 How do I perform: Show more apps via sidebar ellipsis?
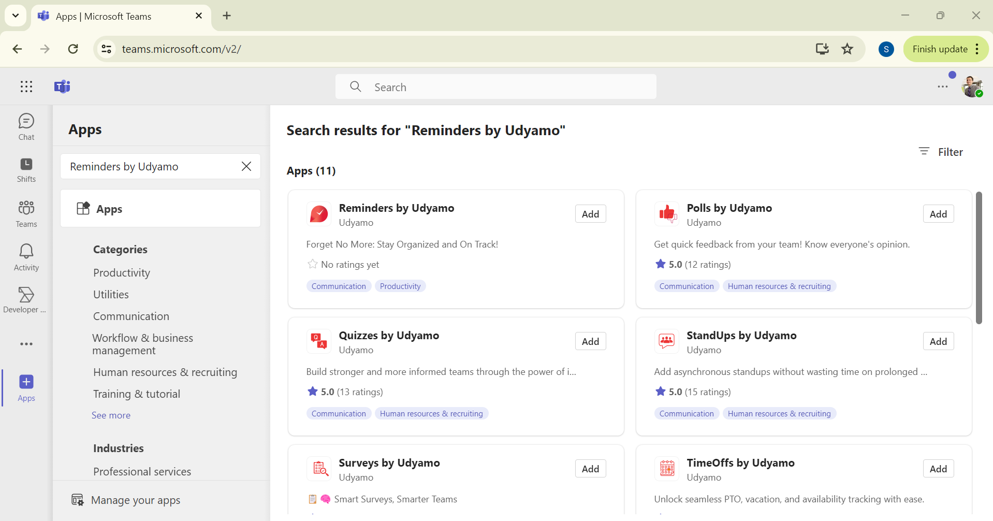[26, 344]
